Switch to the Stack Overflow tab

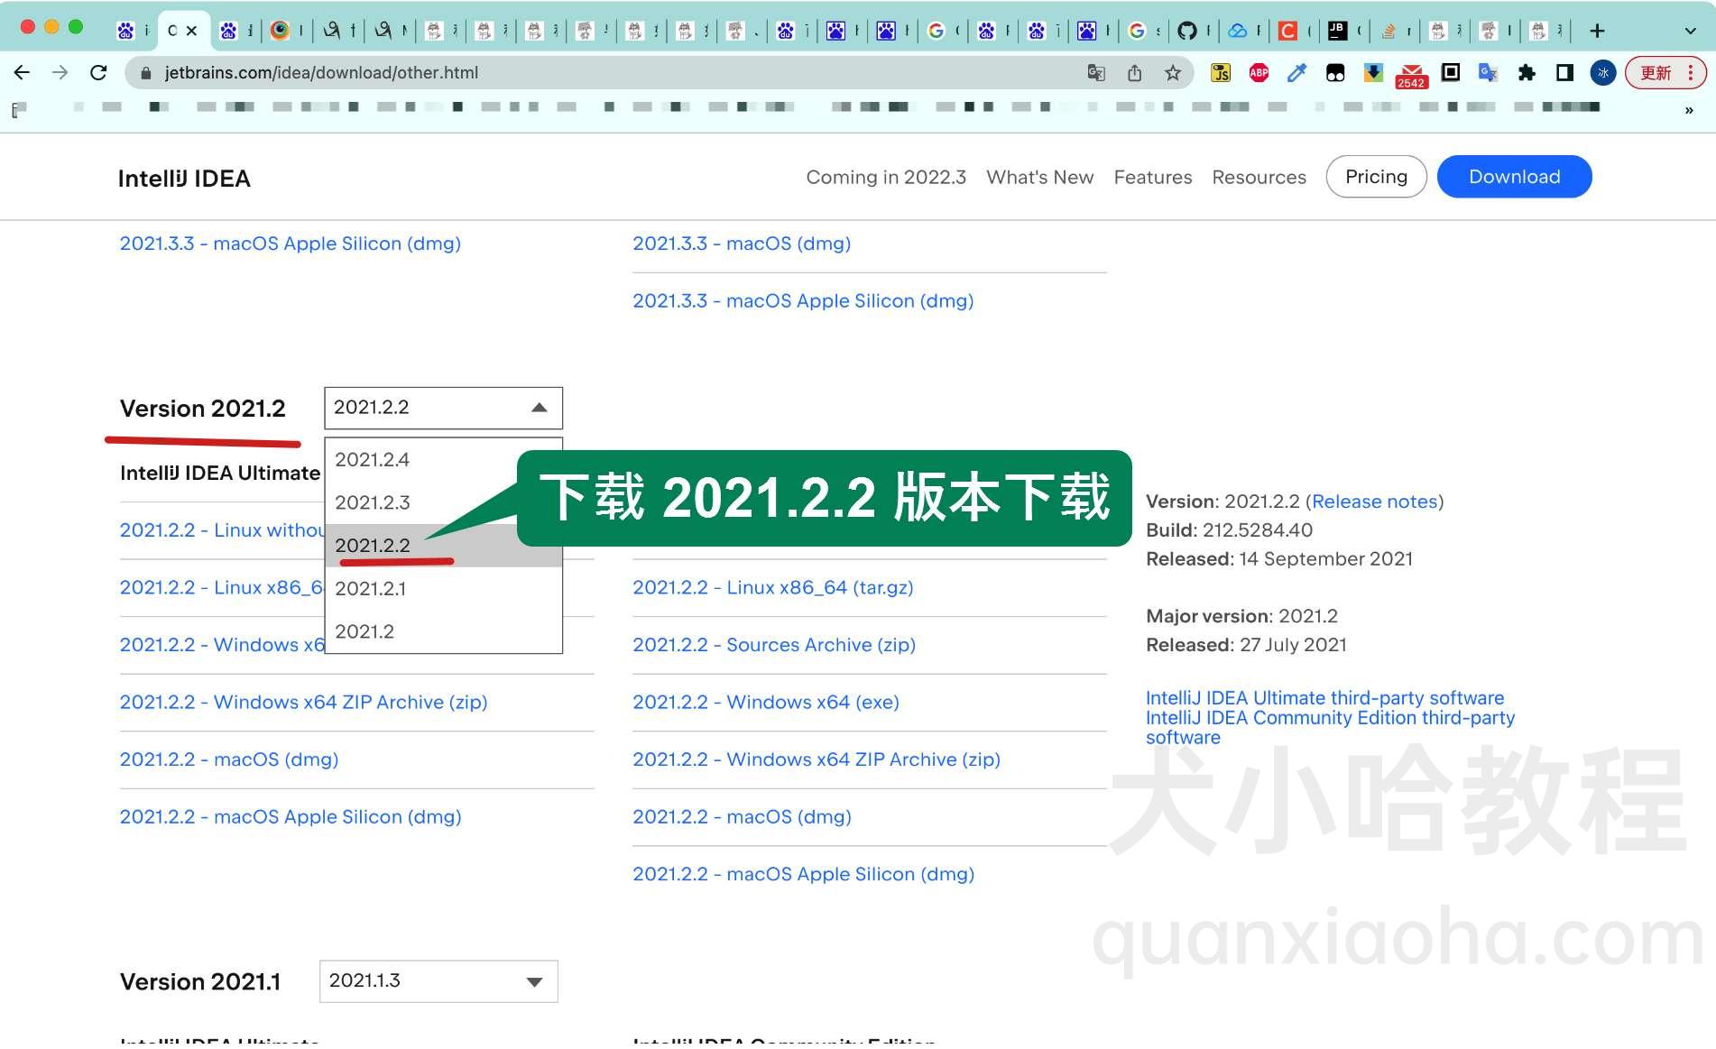(x=1394, y=31)
